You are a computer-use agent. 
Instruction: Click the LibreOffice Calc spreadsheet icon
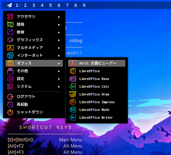tap(73, 86)
